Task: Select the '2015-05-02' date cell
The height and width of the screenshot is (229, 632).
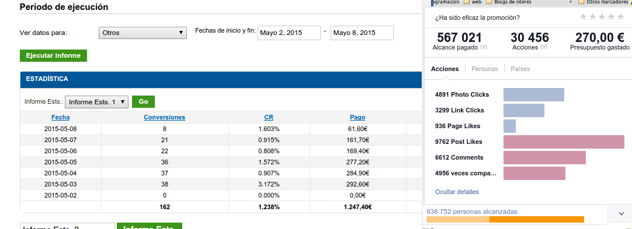Action: 61,196
